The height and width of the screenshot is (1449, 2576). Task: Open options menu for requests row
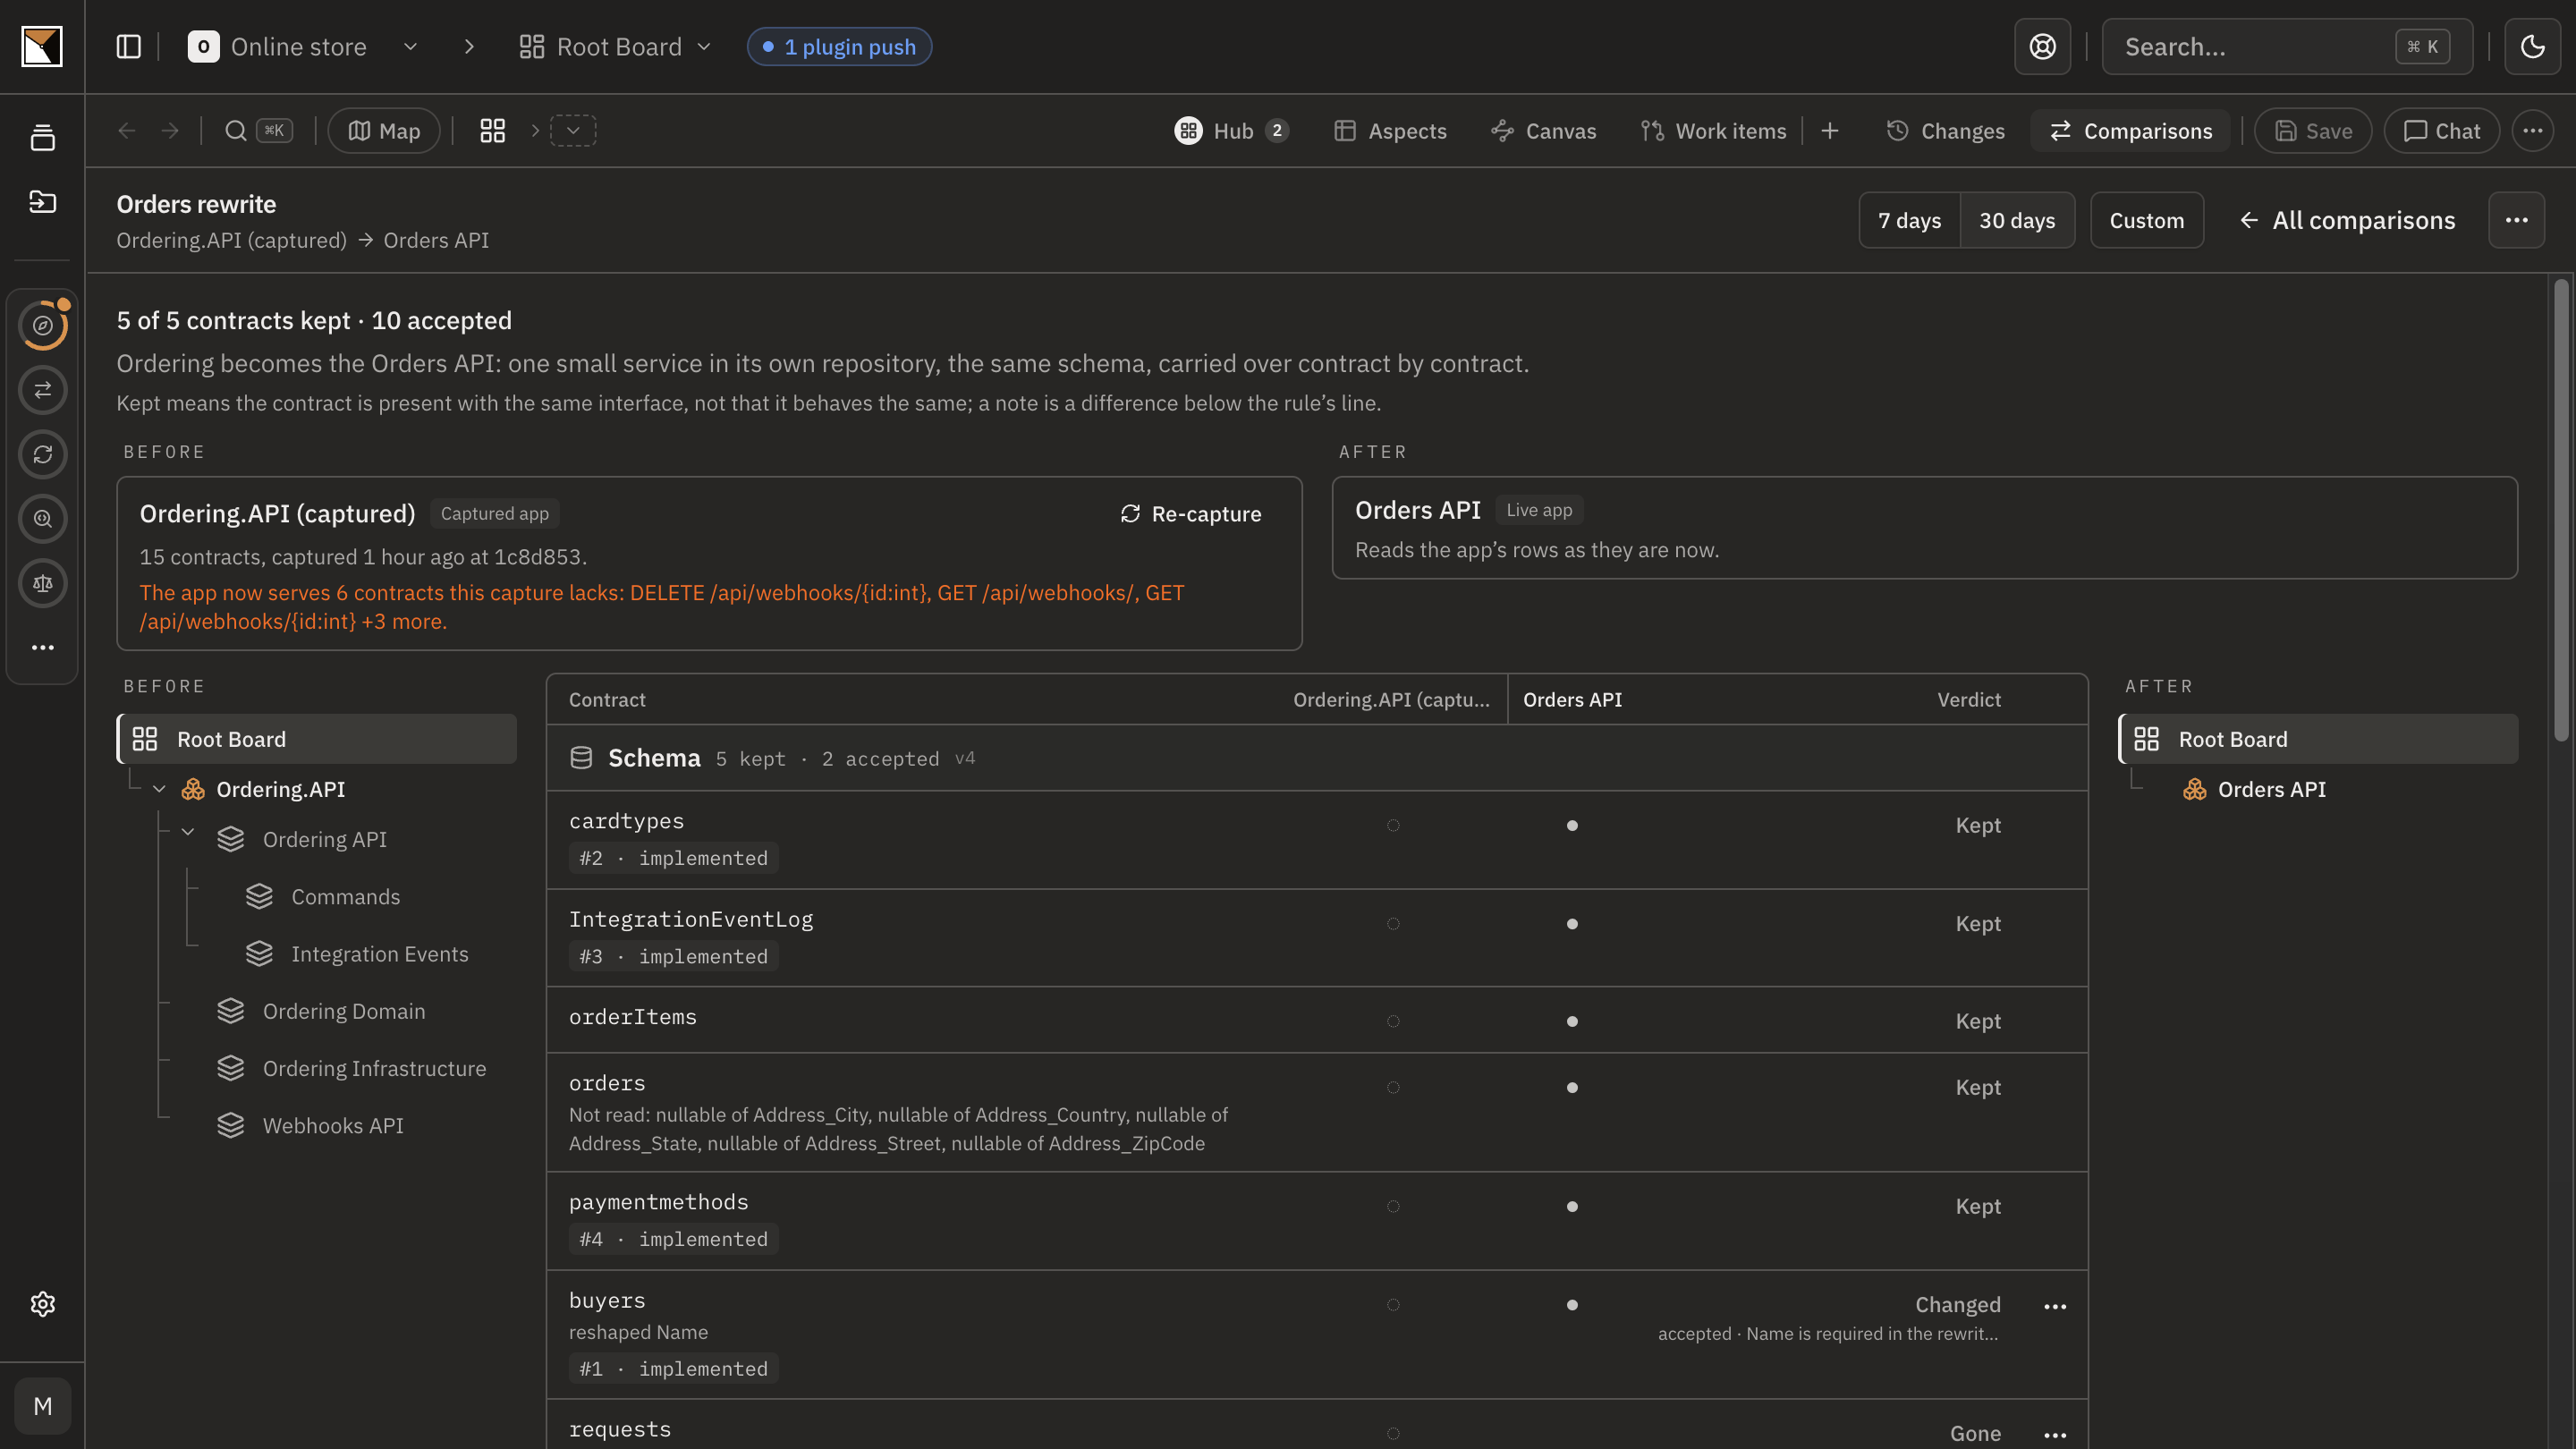pos(2055,1435)
